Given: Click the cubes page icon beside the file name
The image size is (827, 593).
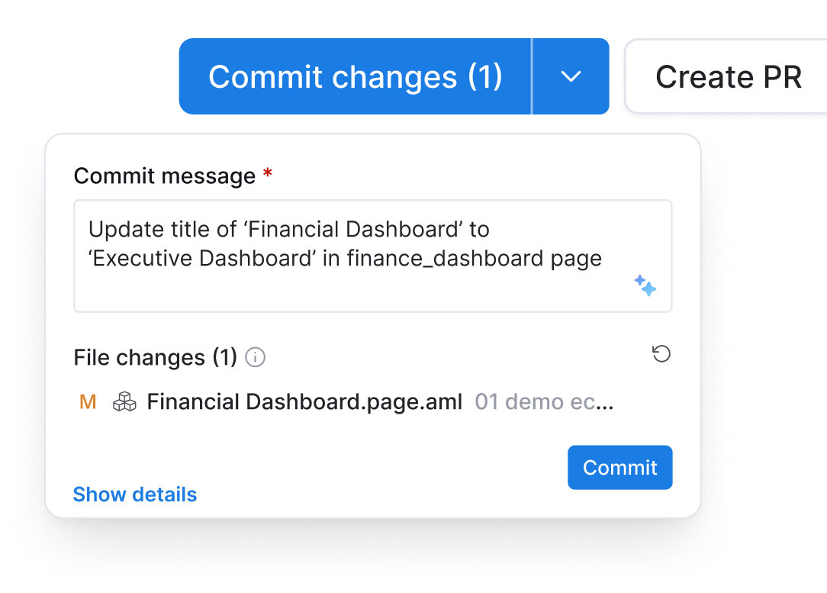Looking at the screenshot, I should [x=124, y=402].
